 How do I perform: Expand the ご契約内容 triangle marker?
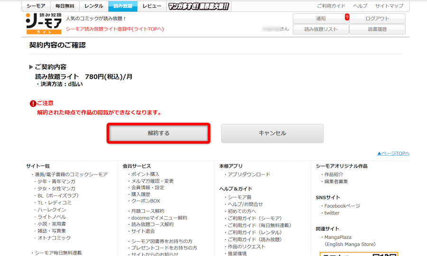(31, 67)
